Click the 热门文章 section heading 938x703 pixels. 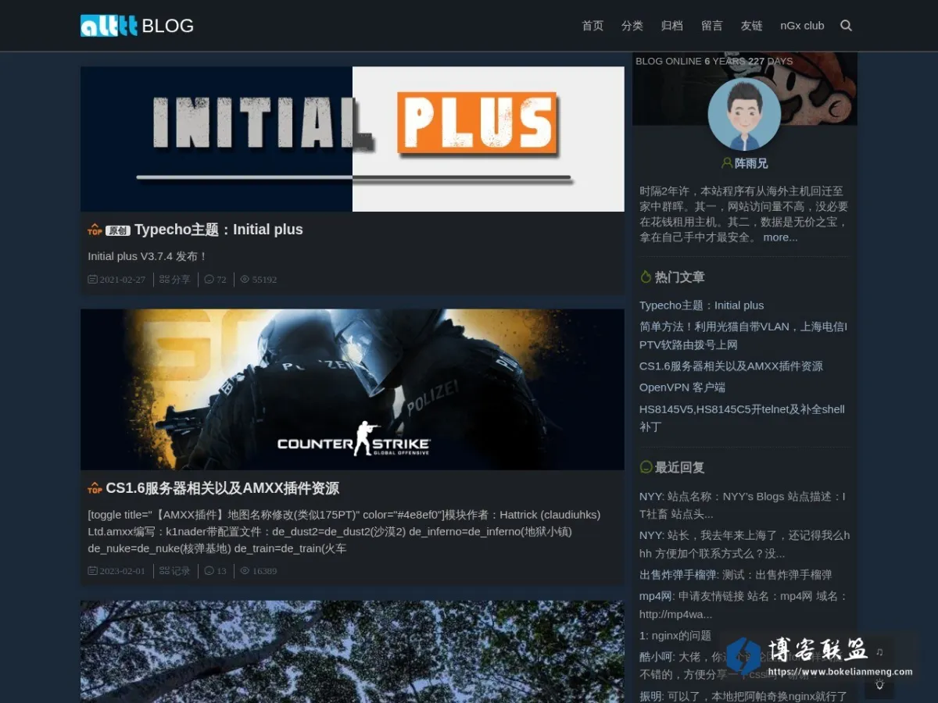[x=680, y=277]
